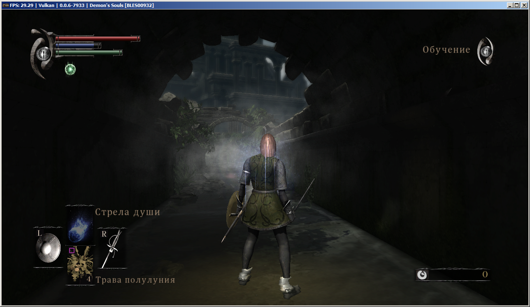Minimize the emulator window

point(510,5)
